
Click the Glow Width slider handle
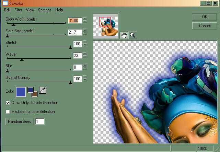point(13,25)
